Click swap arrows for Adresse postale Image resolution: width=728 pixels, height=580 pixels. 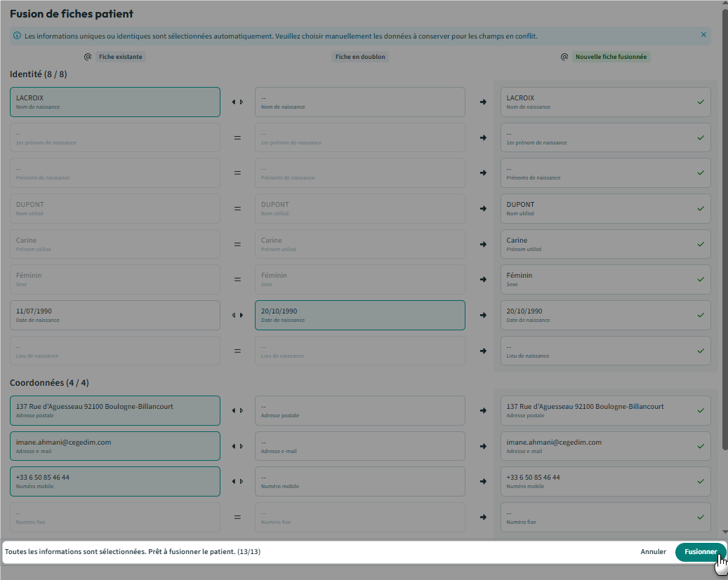click(237, 411)
